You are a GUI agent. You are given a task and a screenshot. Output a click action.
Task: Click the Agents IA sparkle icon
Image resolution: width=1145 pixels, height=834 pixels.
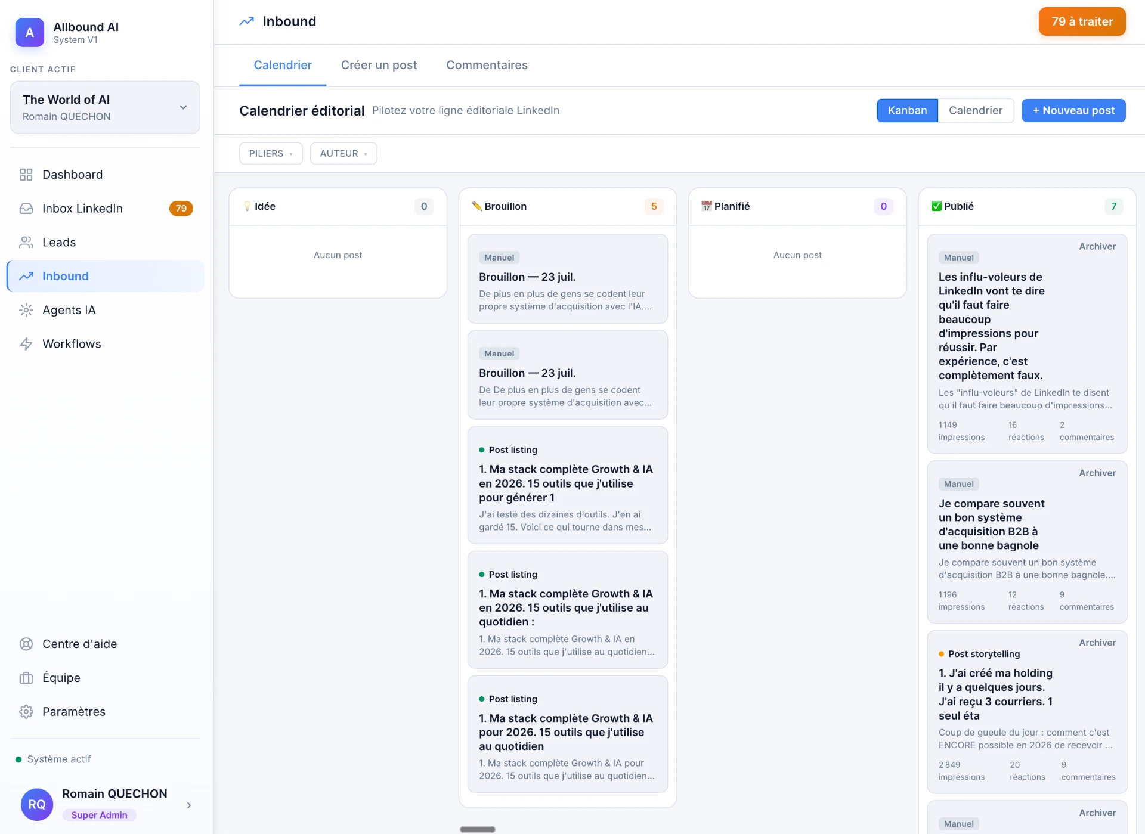coord(26,310)
